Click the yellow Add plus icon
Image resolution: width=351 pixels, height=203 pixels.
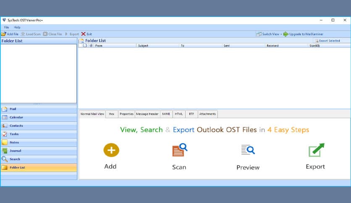(111, 150)
